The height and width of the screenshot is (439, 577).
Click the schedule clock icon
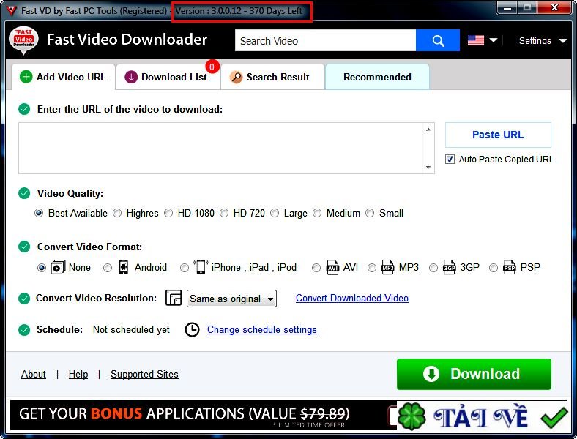click(x=192, y=329)
